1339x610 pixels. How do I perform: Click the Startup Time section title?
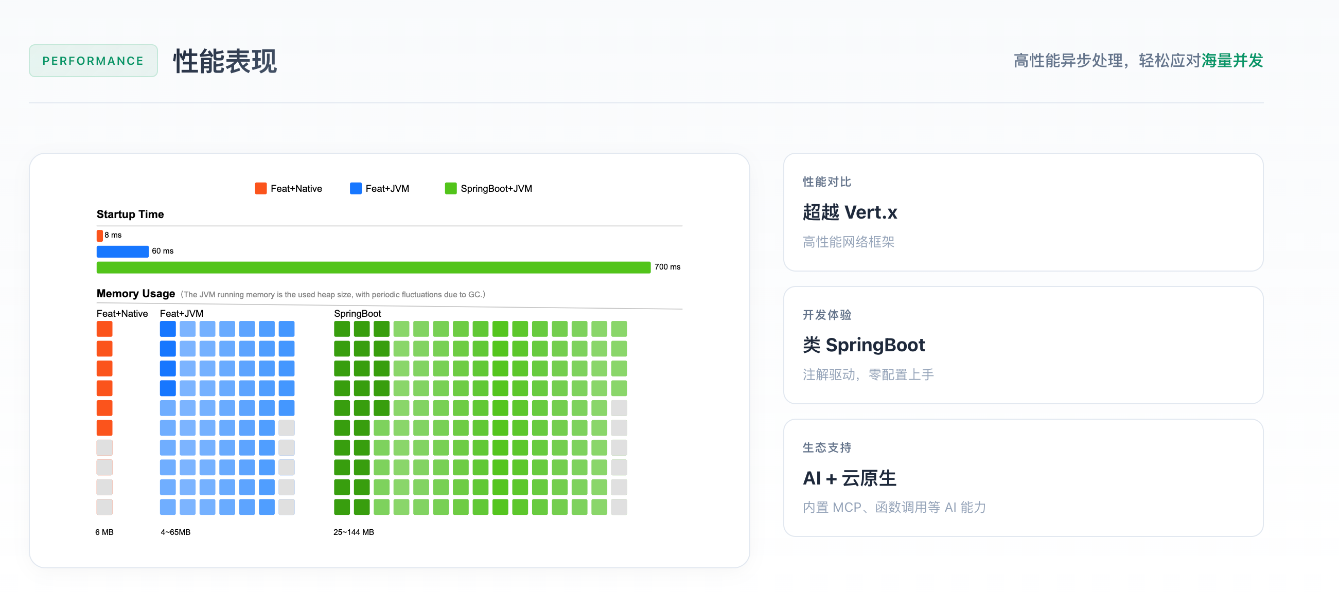point(130,214)
